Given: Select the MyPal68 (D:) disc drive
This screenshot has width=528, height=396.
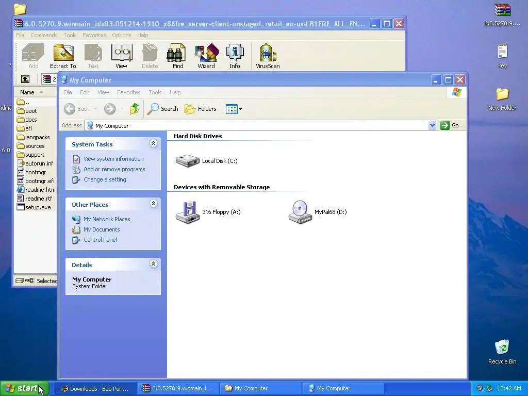Looking at the screenshot, I should (318, 212).
